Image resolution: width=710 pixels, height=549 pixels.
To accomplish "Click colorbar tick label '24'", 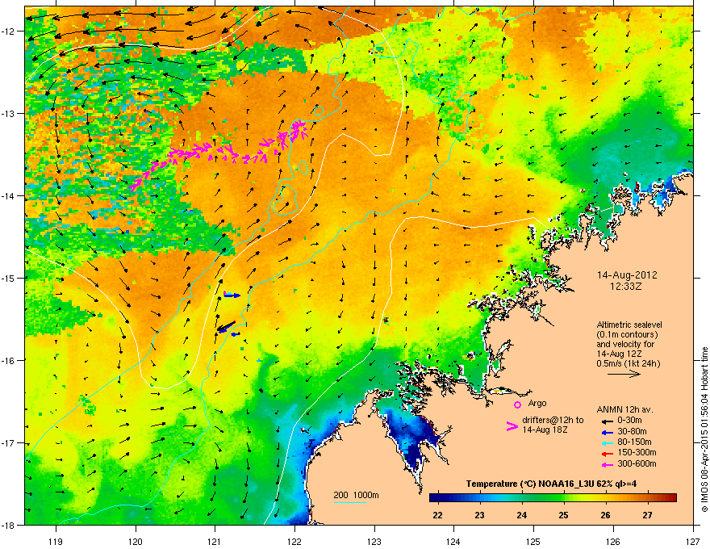I will tap(522, 515).
